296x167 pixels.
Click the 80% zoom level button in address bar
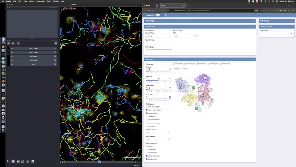click(256, 10)
